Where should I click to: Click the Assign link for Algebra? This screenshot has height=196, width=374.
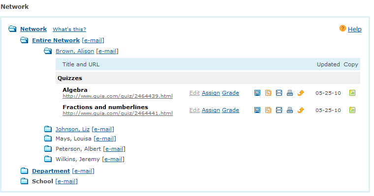(x=211, y=93)
